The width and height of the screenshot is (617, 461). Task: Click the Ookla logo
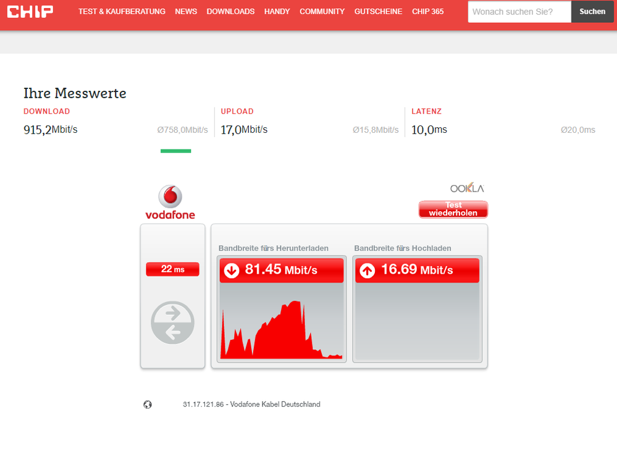coord(467,188)
